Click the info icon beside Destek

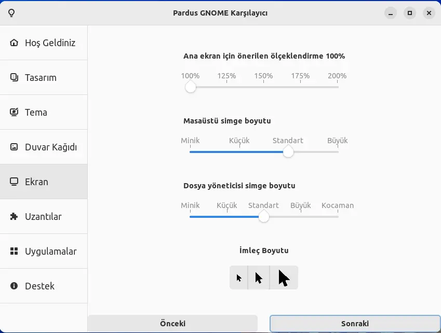coord(14,286)
